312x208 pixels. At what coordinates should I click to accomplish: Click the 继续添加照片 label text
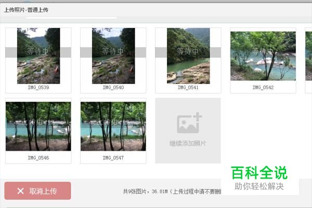pos(188,143)
